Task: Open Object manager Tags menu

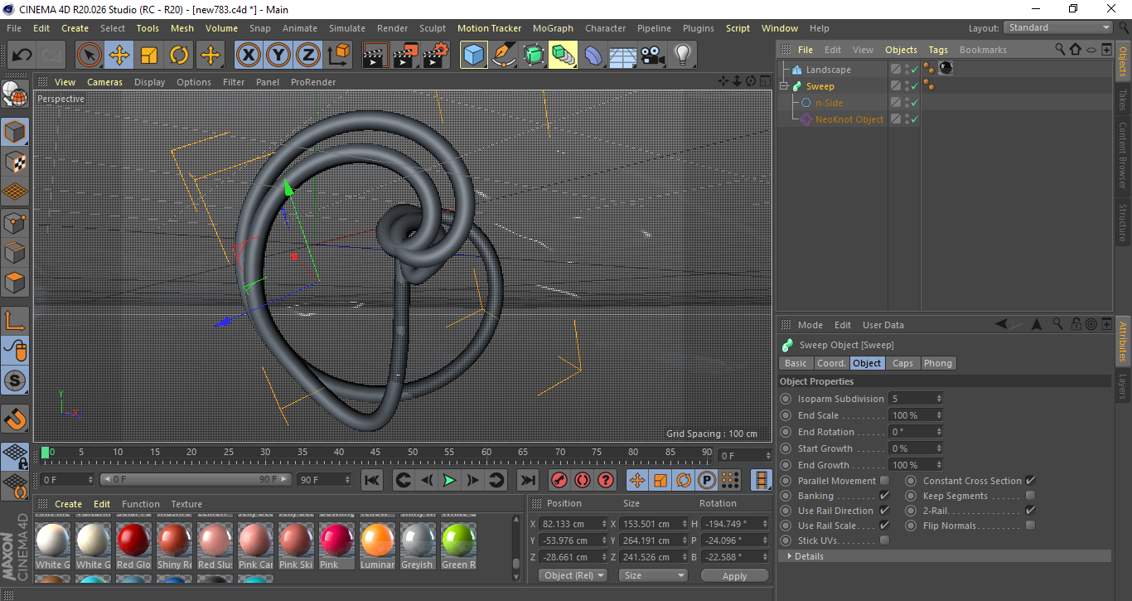Action: (x=938, y=50)
